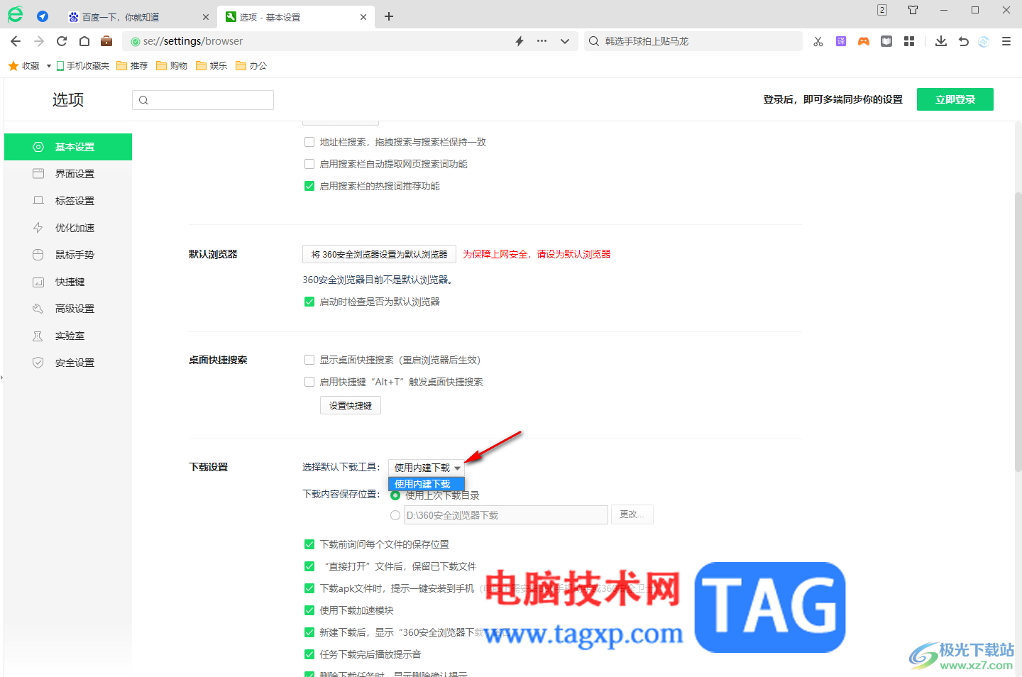Uncheck 下载前询问每个文件的保存位置
The image size is (1022, 677).
point(309,544)
